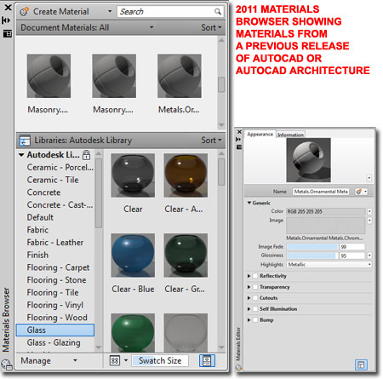Select Ceramic - Porcelain category
Image resolution: width=383 pixels, height=379 pixels.
(60, 168)
